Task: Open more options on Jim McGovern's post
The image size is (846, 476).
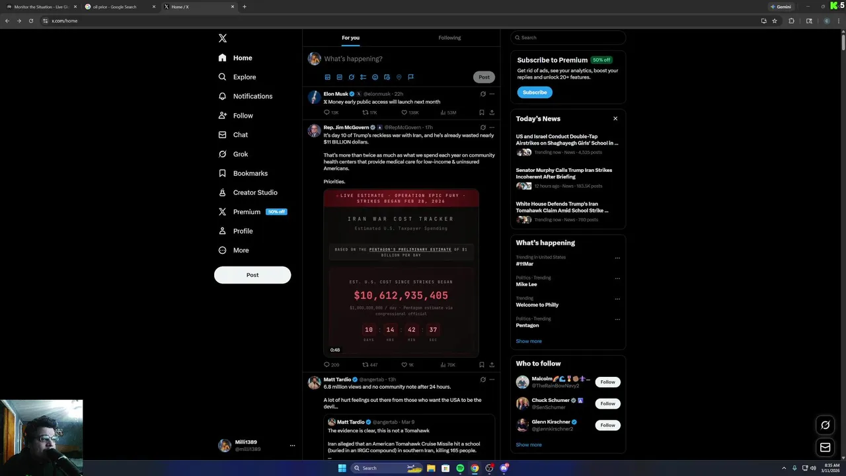Action: point(492,128)
